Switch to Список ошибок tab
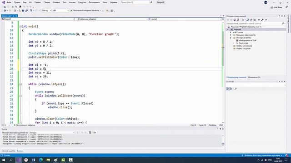Viewport: 291px width, 163px height. point(8,151)
